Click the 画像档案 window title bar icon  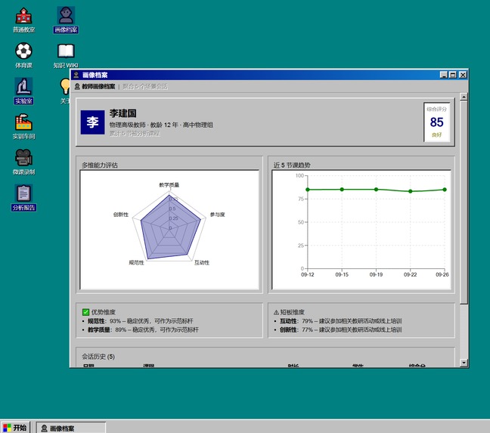tap(76, 75)
